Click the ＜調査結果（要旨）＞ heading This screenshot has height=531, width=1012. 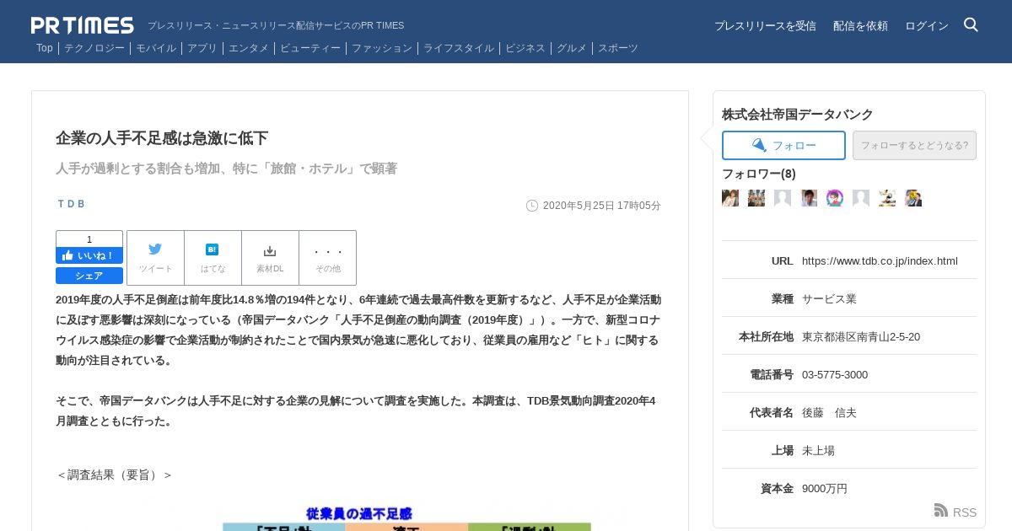tap(115, 475)
